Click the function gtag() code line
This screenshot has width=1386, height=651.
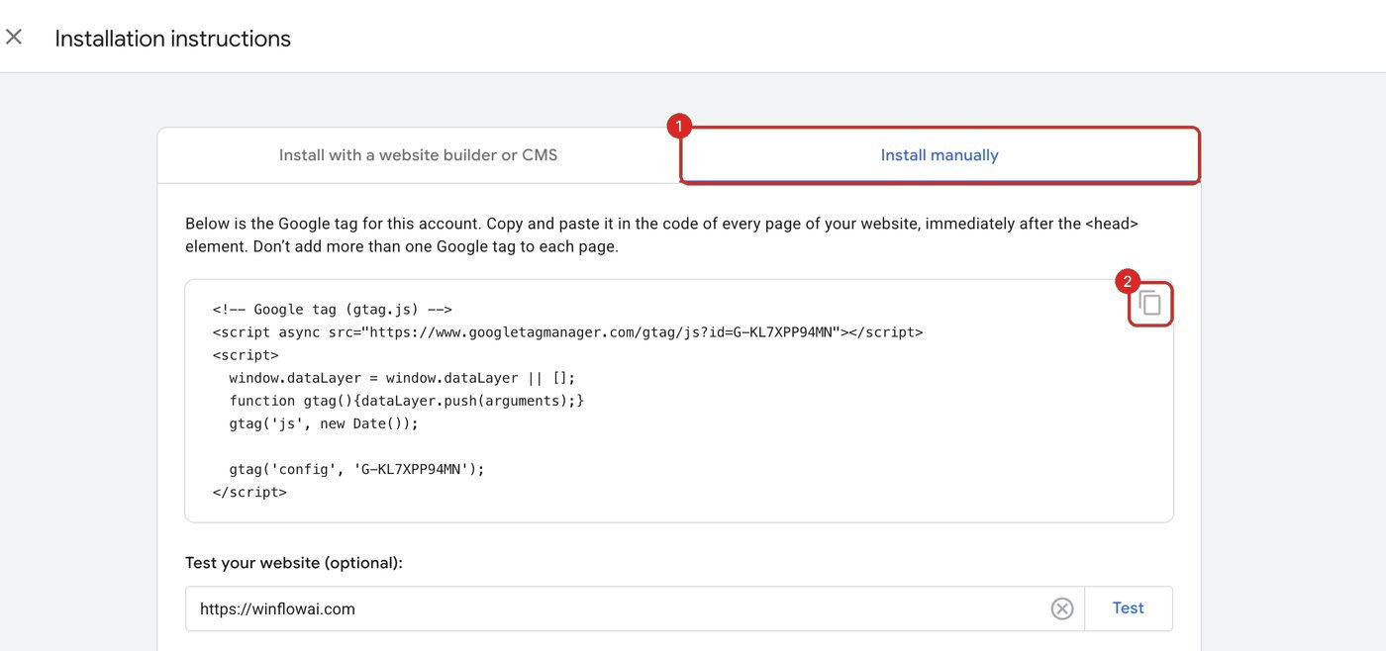pos(407,401)
